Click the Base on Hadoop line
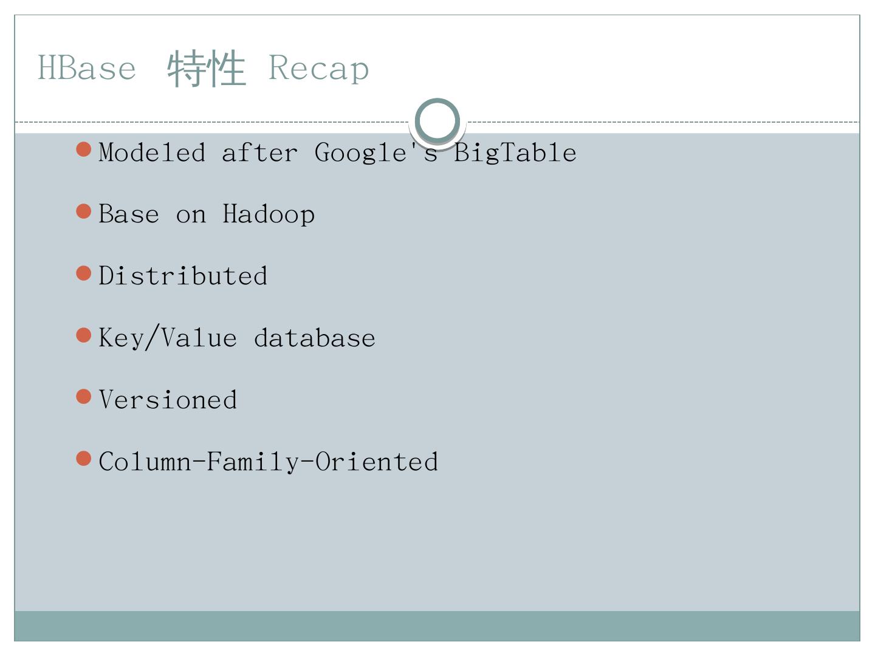Image resolution: width=875 pixels, height=656 pixels. (x=207, y=214)
